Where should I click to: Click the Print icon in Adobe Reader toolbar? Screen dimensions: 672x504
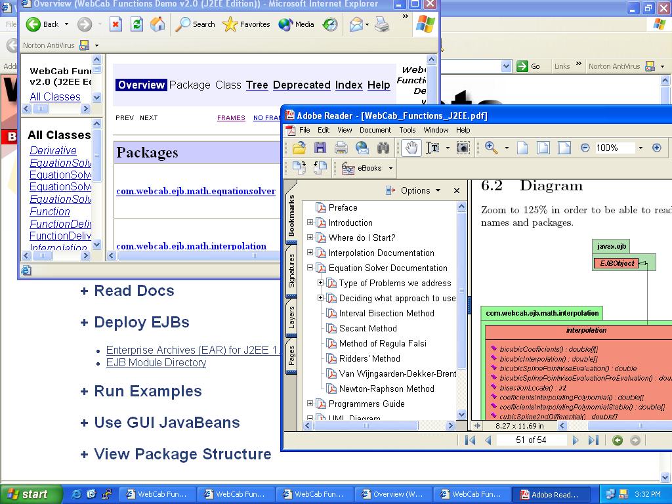341,148
